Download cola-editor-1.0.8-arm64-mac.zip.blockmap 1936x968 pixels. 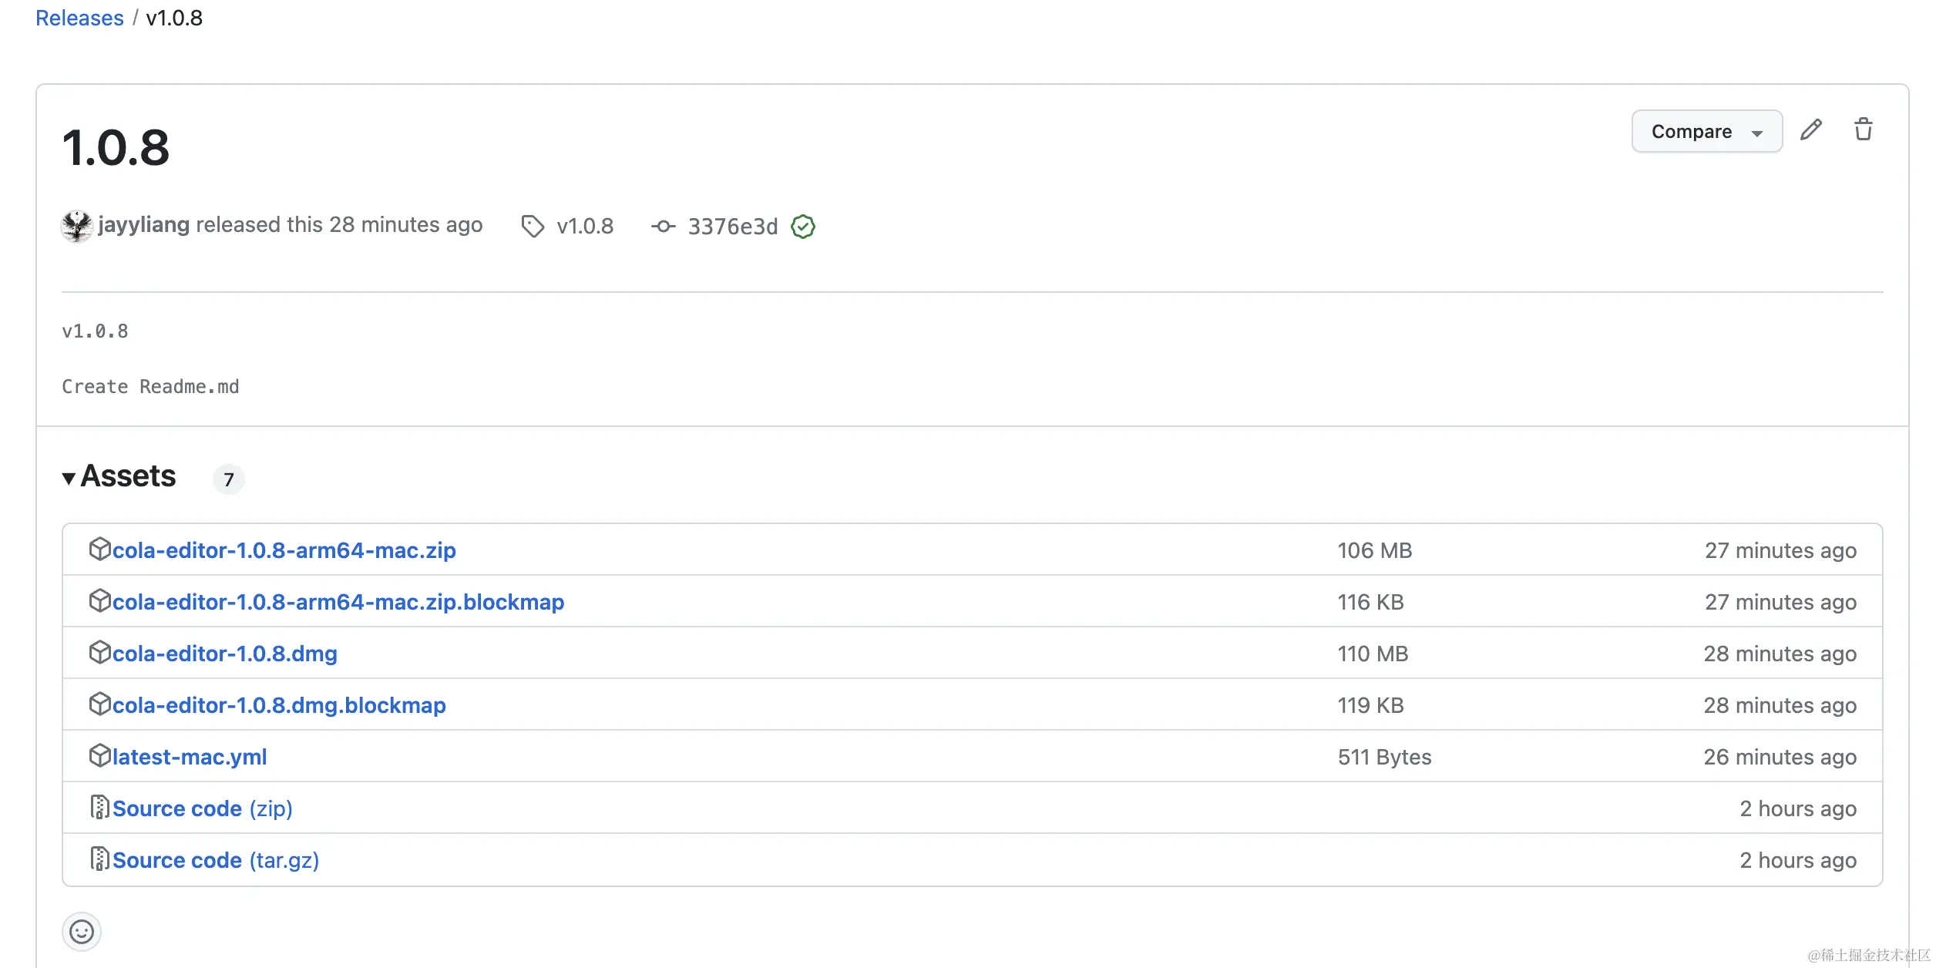click(x=338, y=602)
